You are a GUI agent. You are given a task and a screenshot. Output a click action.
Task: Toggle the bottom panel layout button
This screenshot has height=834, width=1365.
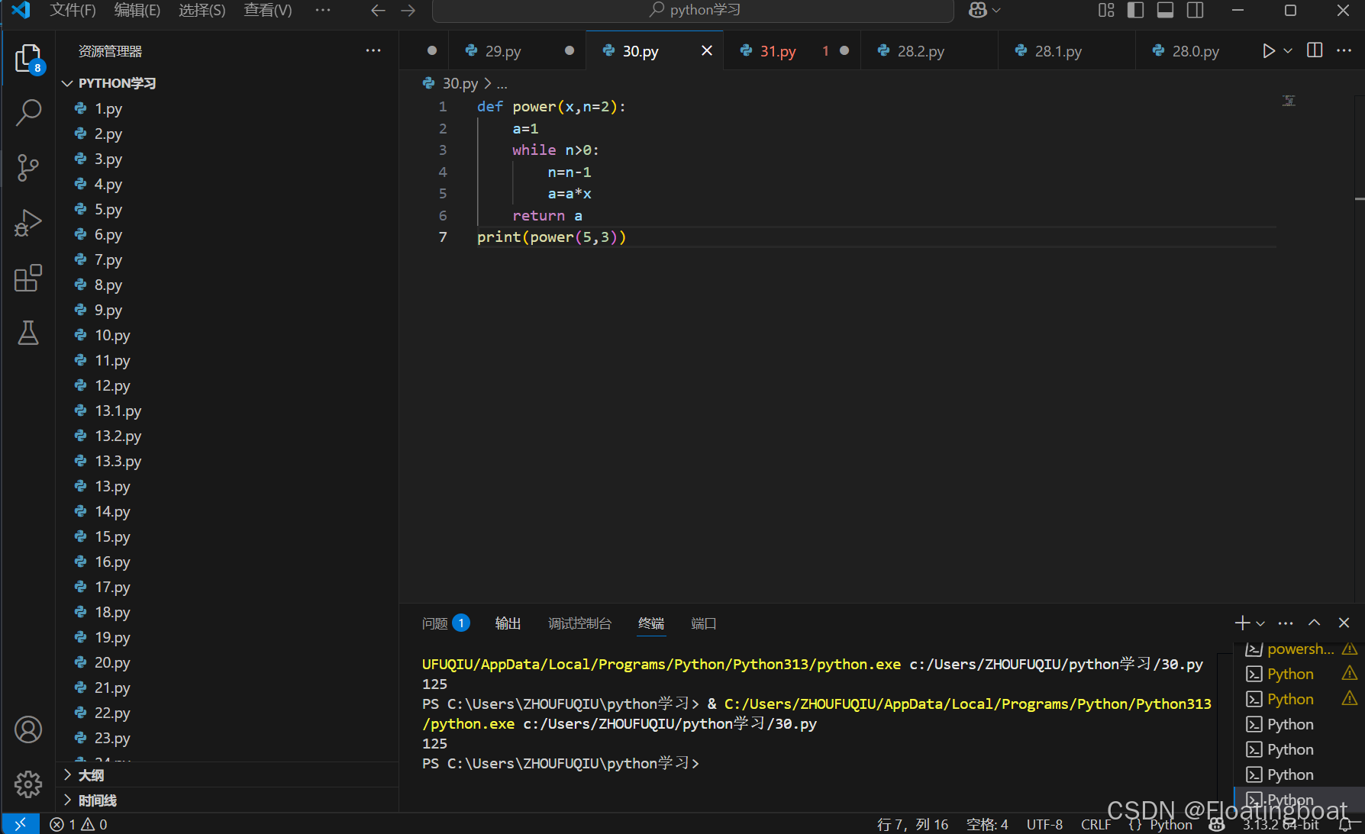click(x=1165, y=10)
